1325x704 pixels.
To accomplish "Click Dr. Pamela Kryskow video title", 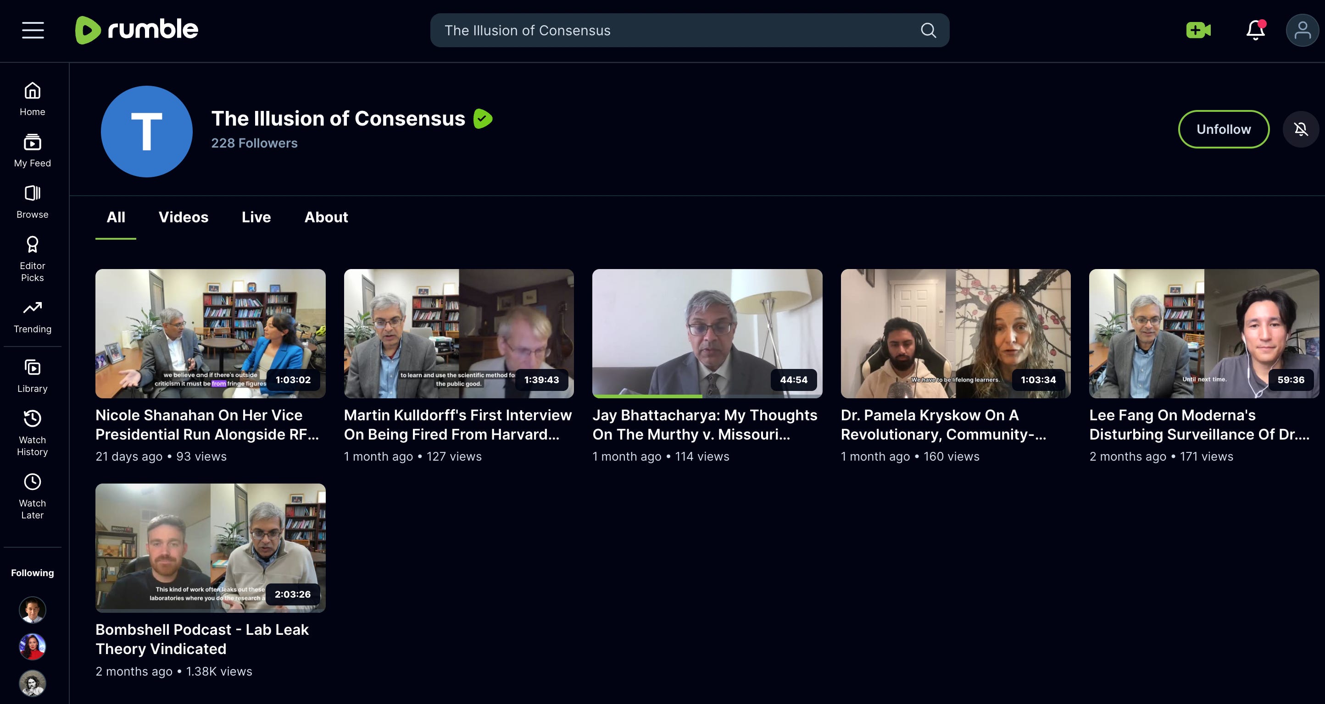I will [943, 424].
